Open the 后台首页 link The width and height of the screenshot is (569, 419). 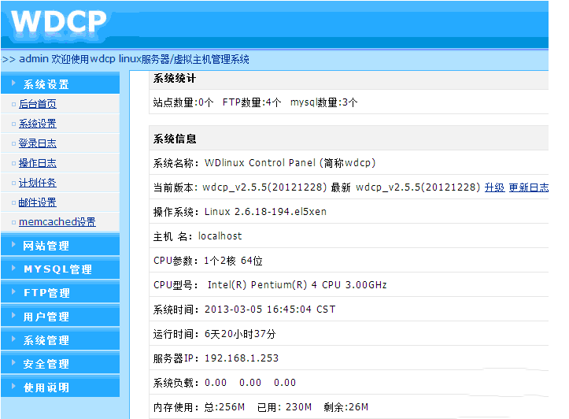[38, 104]
